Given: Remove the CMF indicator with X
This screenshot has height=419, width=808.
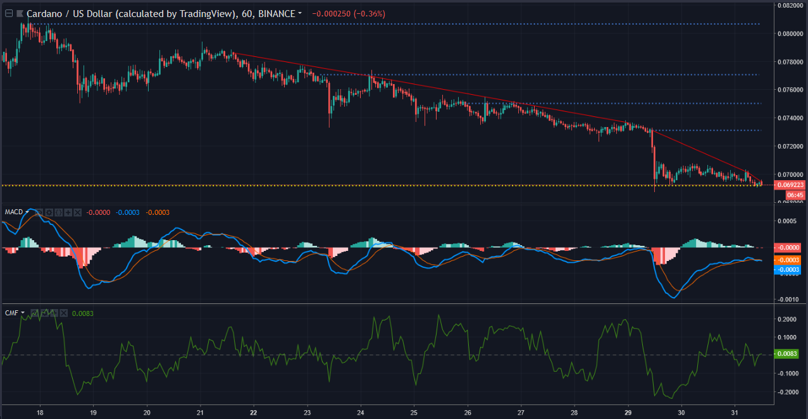Looking at the screenshot, I should point(63,313).
